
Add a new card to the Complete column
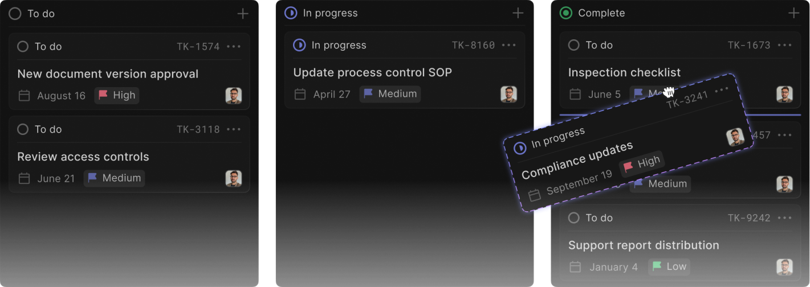793,13
